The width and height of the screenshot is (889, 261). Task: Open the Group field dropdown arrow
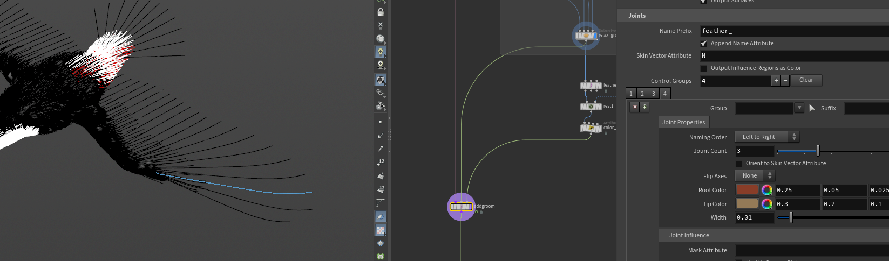coord(799,108)
